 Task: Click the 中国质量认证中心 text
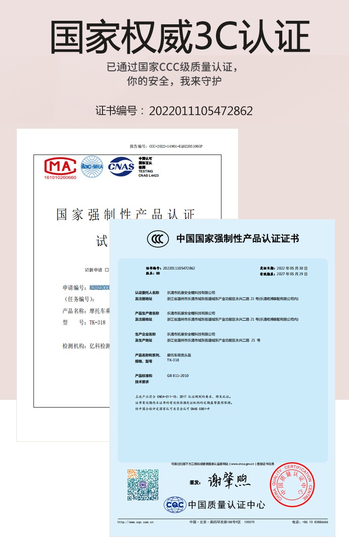pyautogui.click(x=227, y=505)
